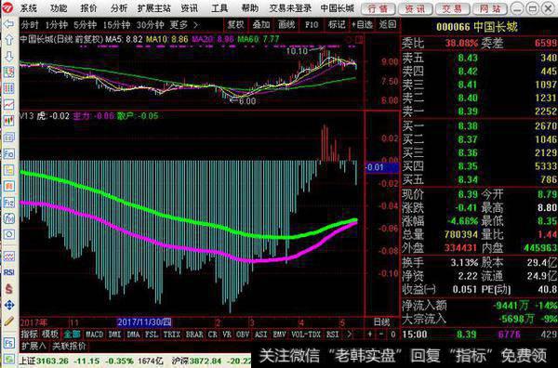
Task: Click the 返回 return button
Action: [388, 24]
